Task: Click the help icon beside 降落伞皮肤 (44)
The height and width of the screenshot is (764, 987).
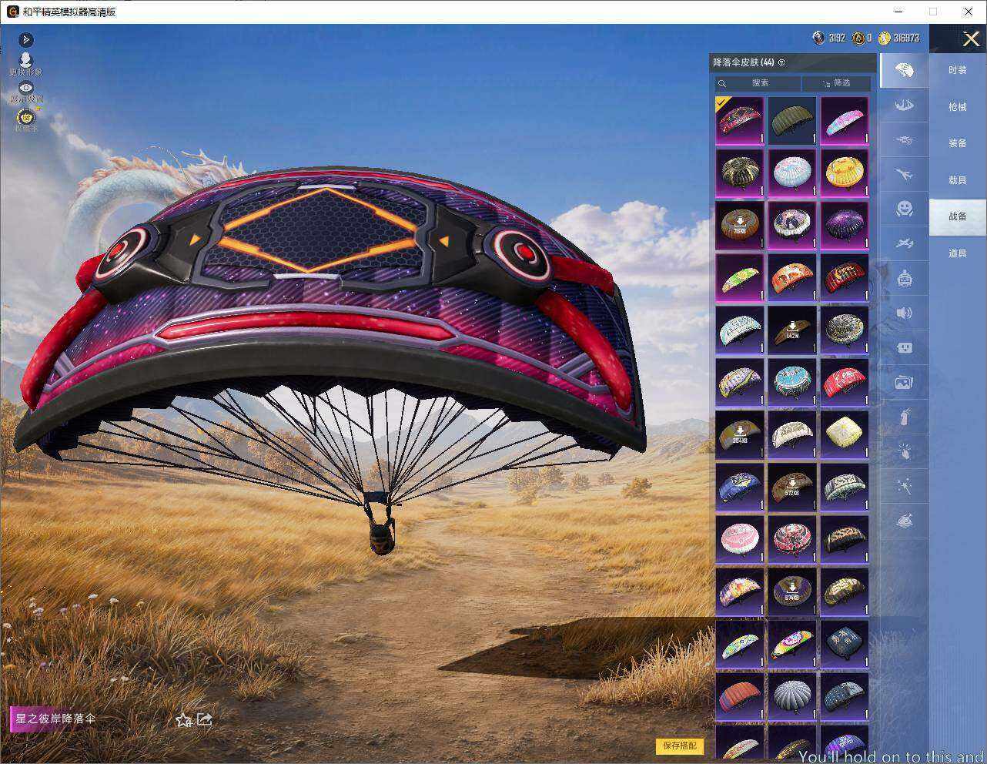Action: tap(781, 62)
